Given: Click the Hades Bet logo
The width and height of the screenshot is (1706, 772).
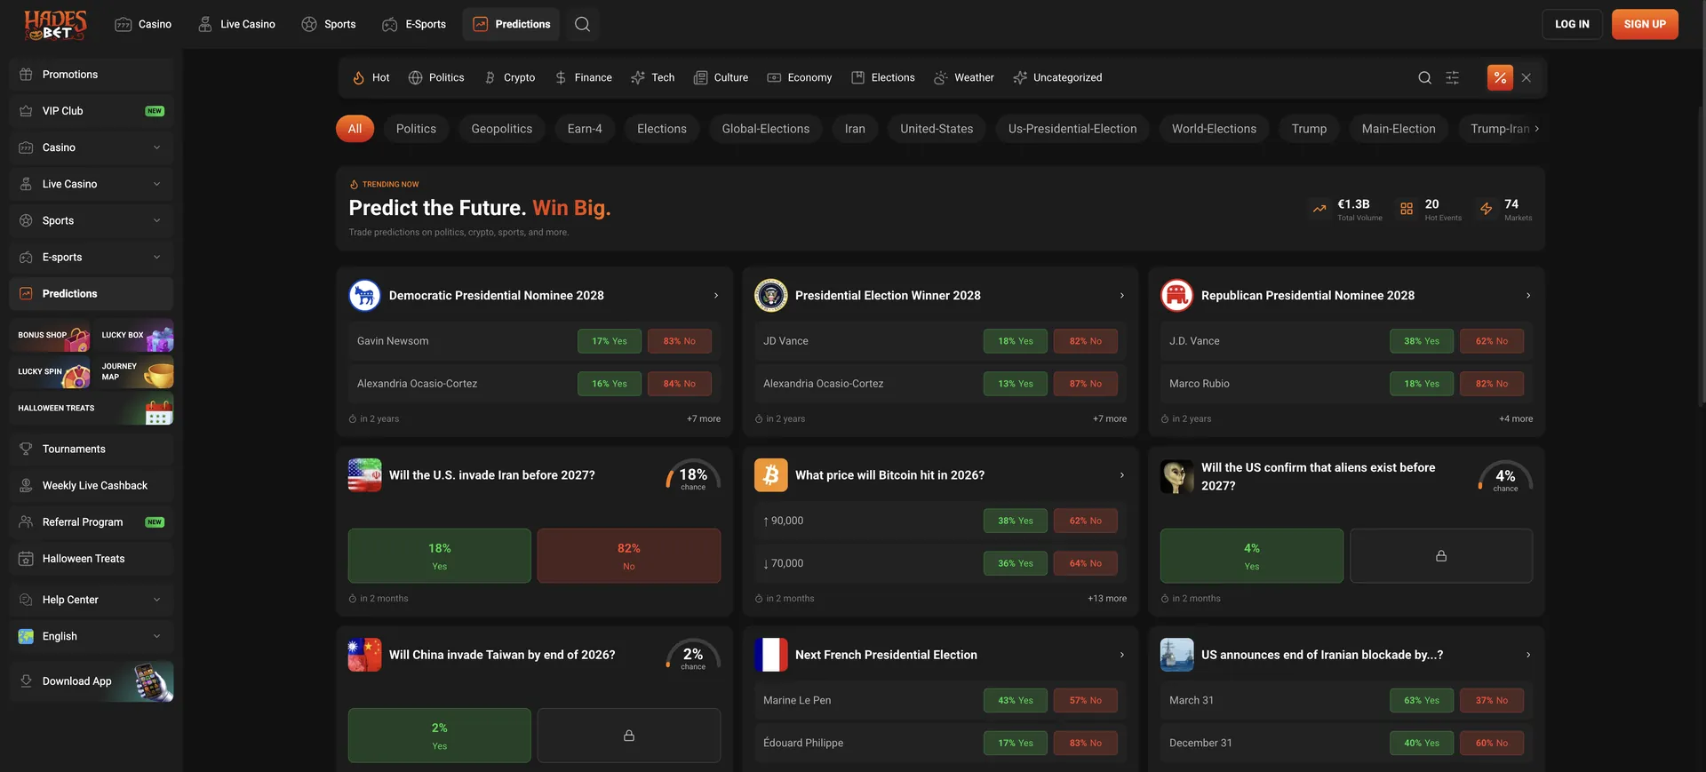Looking at the screenshot, I should pos(55,24).
